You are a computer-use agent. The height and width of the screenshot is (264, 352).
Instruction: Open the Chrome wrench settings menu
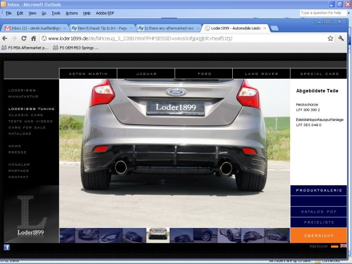click(341, 38)
